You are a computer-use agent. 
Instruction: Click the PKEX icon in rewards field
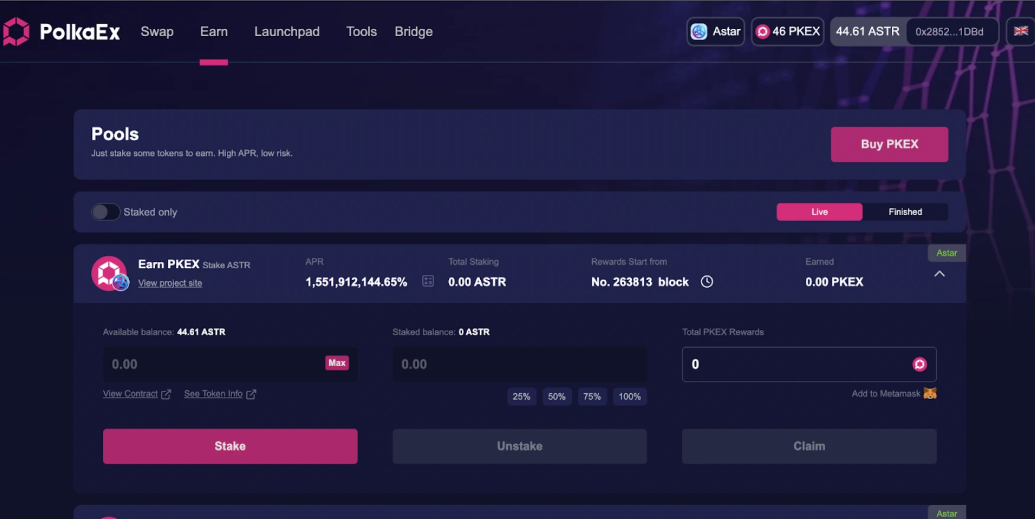pyautogui.click(x=920, y=364)
